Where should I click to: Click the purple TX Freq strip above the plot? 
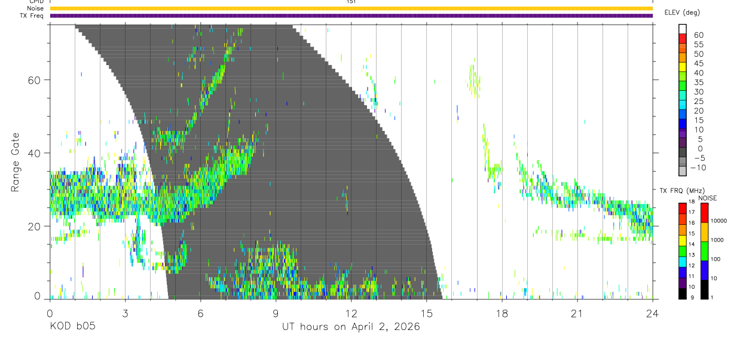point(351,16)
